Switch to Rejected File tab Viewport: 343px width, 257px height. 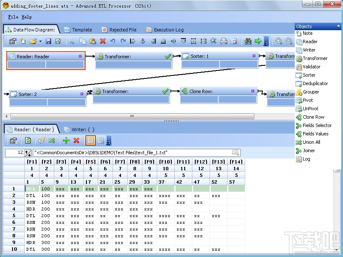click(x=119, y=30)
